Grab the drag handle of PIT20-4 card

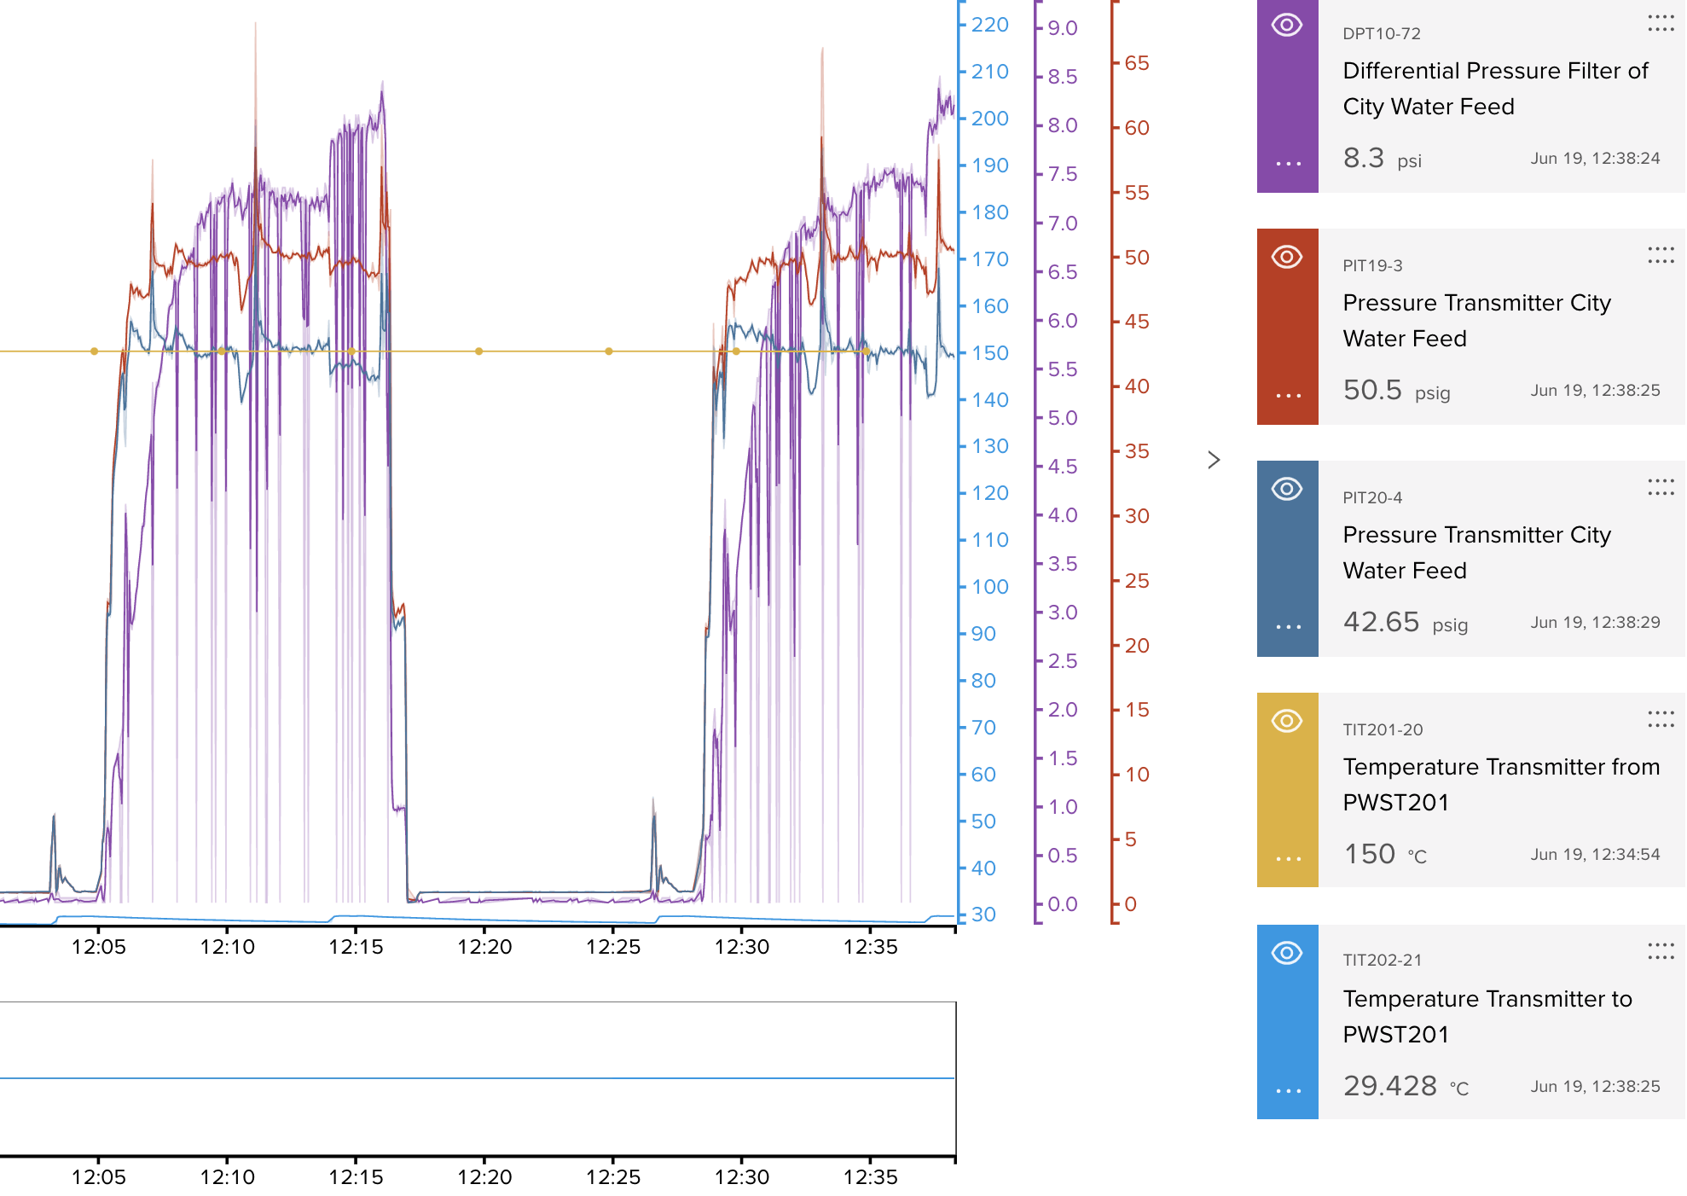(x=1661, y=487)
